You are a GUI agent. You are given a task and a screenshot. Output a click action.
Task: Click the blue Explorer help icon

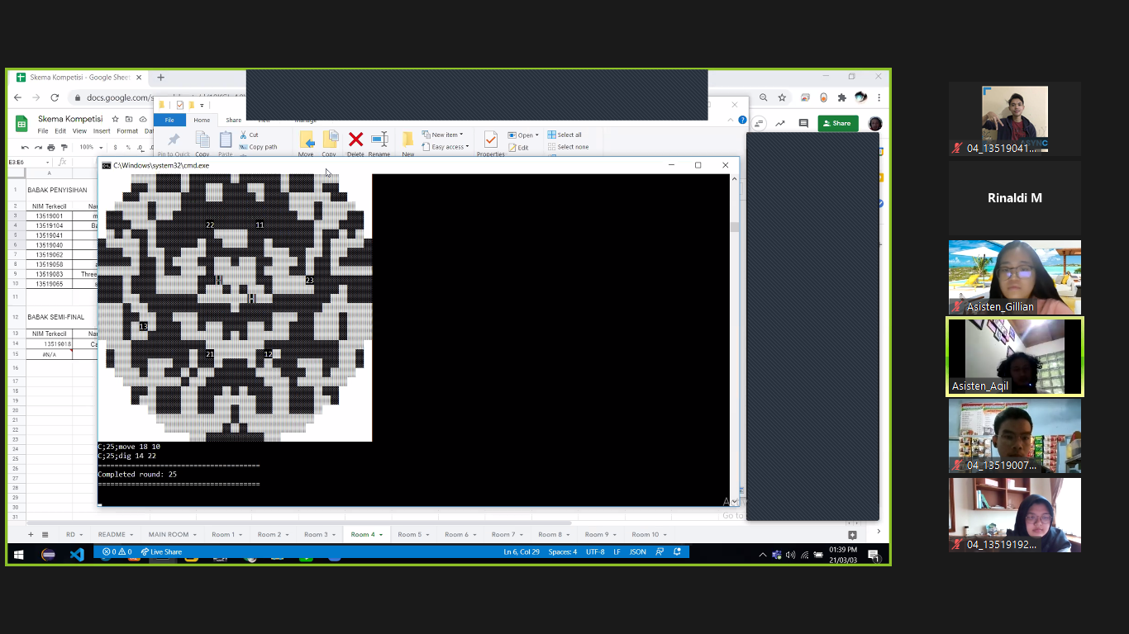742,120
